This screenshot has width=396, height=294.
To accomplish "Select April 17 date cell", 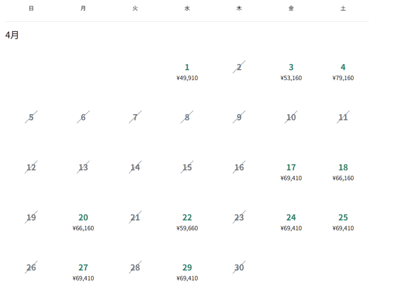I will (291, 172).
